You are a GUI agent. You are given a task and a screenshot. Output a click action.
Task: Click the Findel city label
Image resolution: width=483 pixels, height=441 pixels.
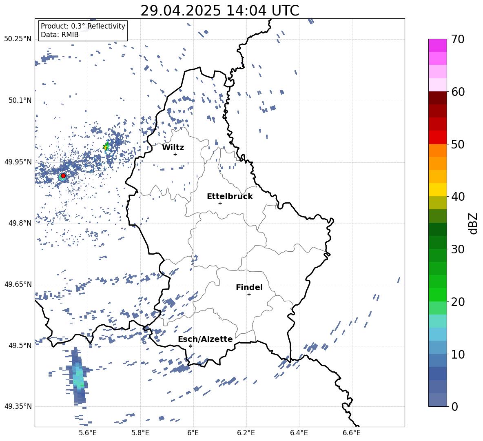pyautogui.click(x=249, y=287)
